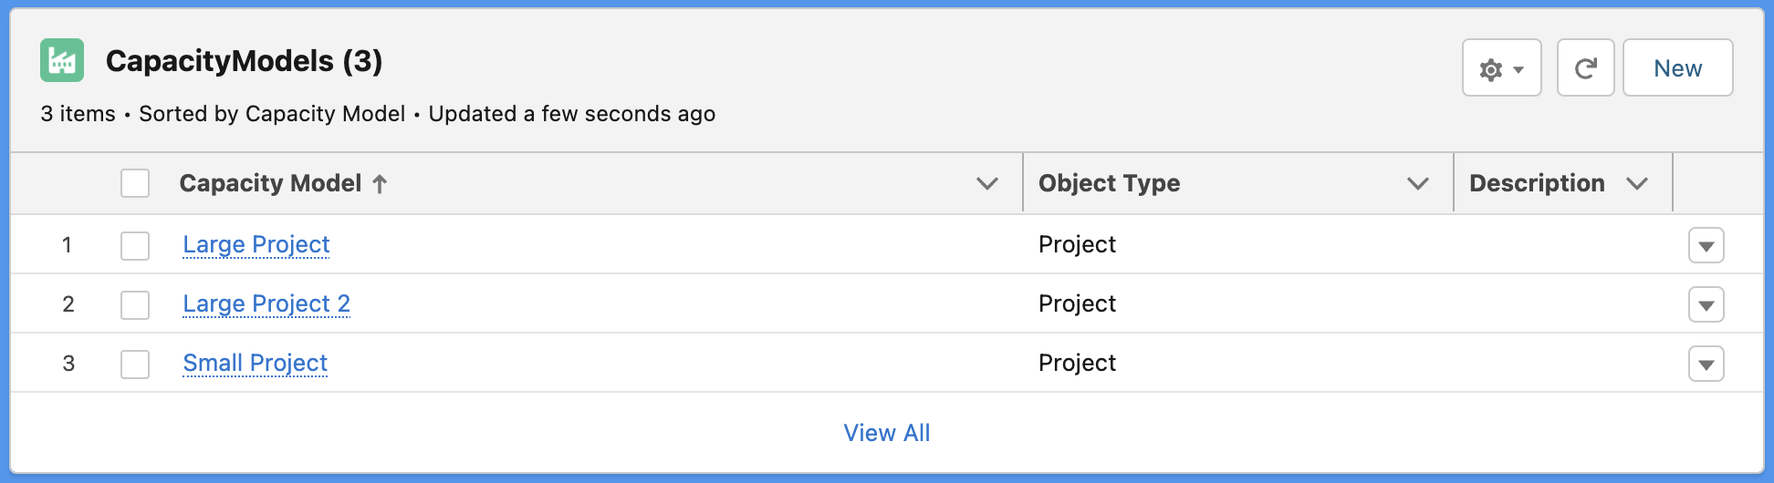Viewport: 1774px width, 483px height.
Task: Open row actions for Large Project 2
Action: [x=1706, y=304]
